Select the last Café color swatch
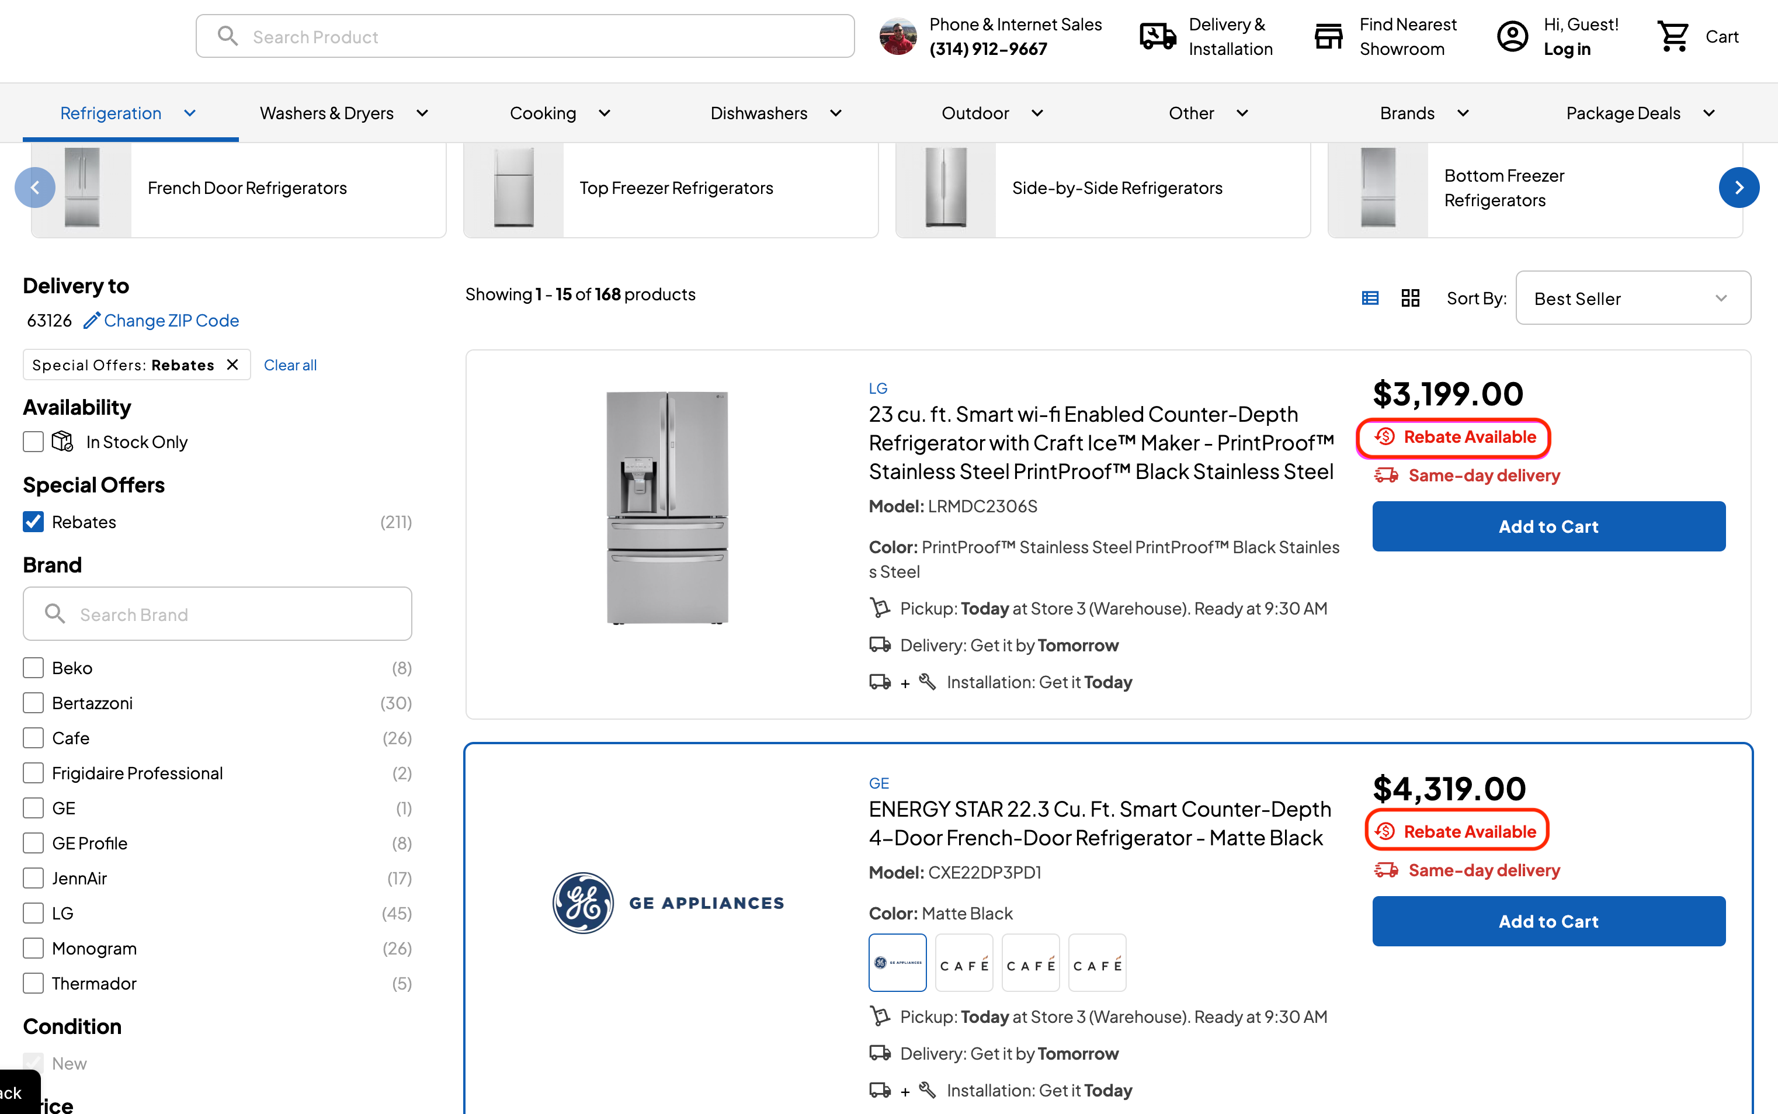The width and height of the screenshot is (1778, 1114). 1098,962
